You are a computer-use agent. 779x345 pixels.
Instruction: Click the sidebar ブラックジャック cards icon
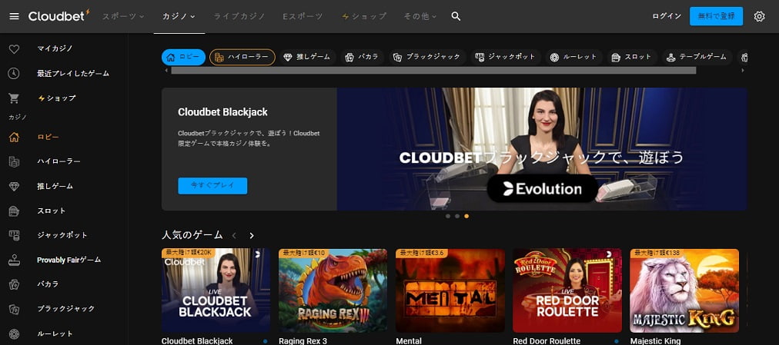14,309
